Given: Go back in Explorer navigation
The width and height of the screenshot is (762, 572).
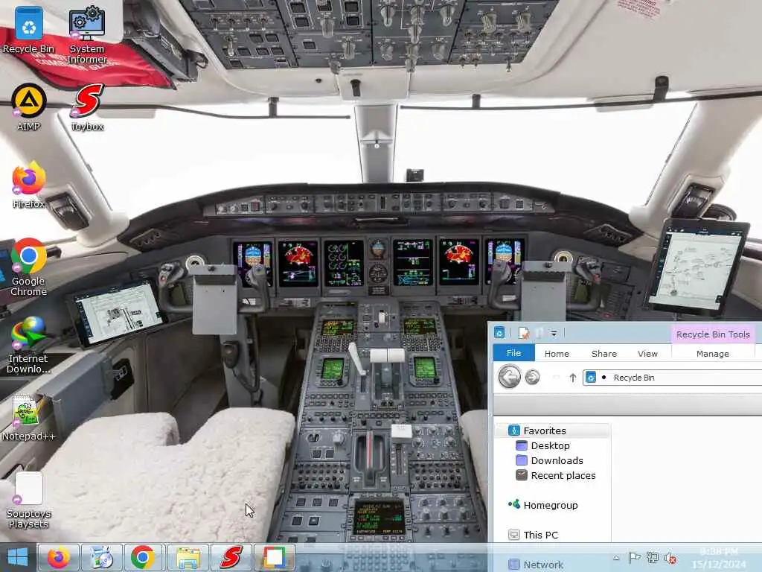Looking at the screenshot, I should tap(509, 377).
